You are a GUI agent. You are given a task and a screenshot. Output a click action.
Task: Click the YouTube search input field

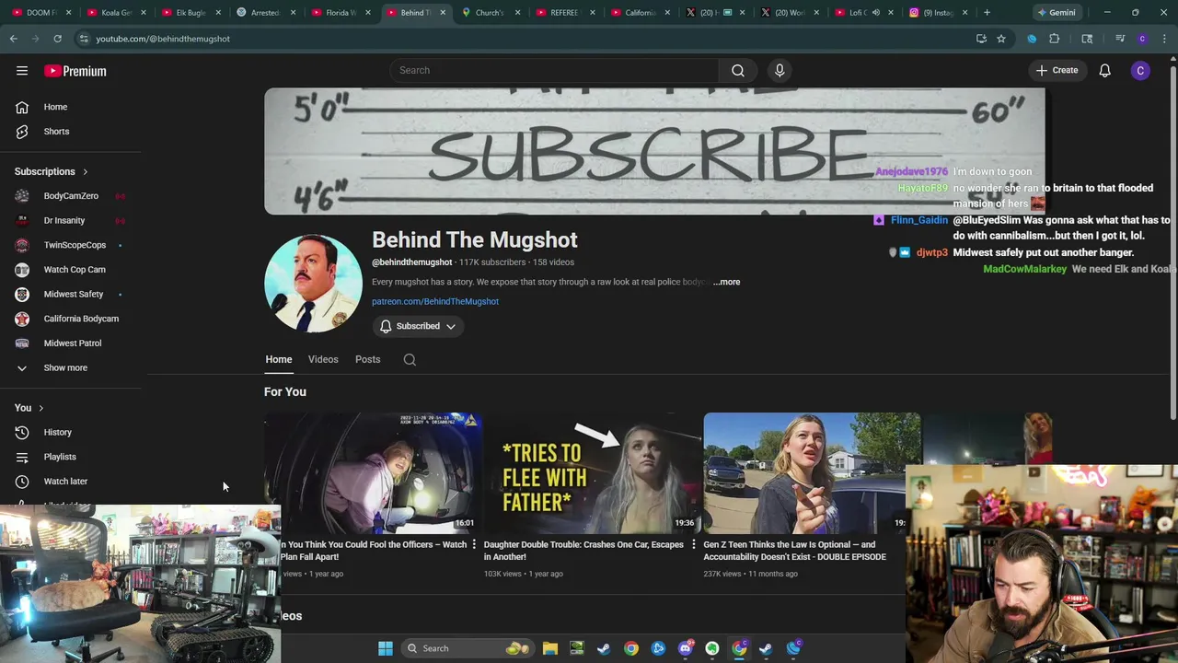pos(554,70)
